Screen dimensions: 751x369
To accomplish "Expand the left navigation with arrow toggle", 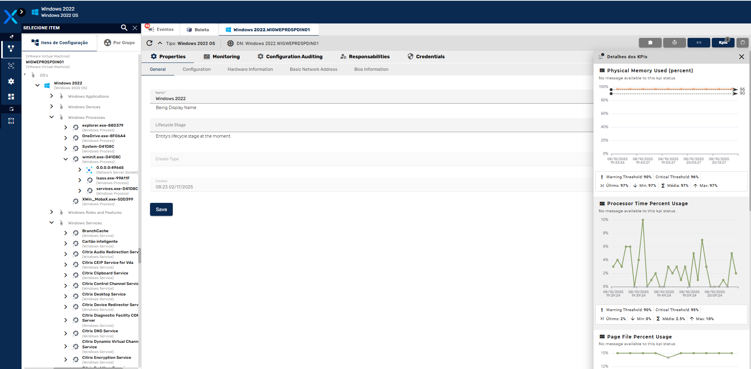I will click(22, 12).
